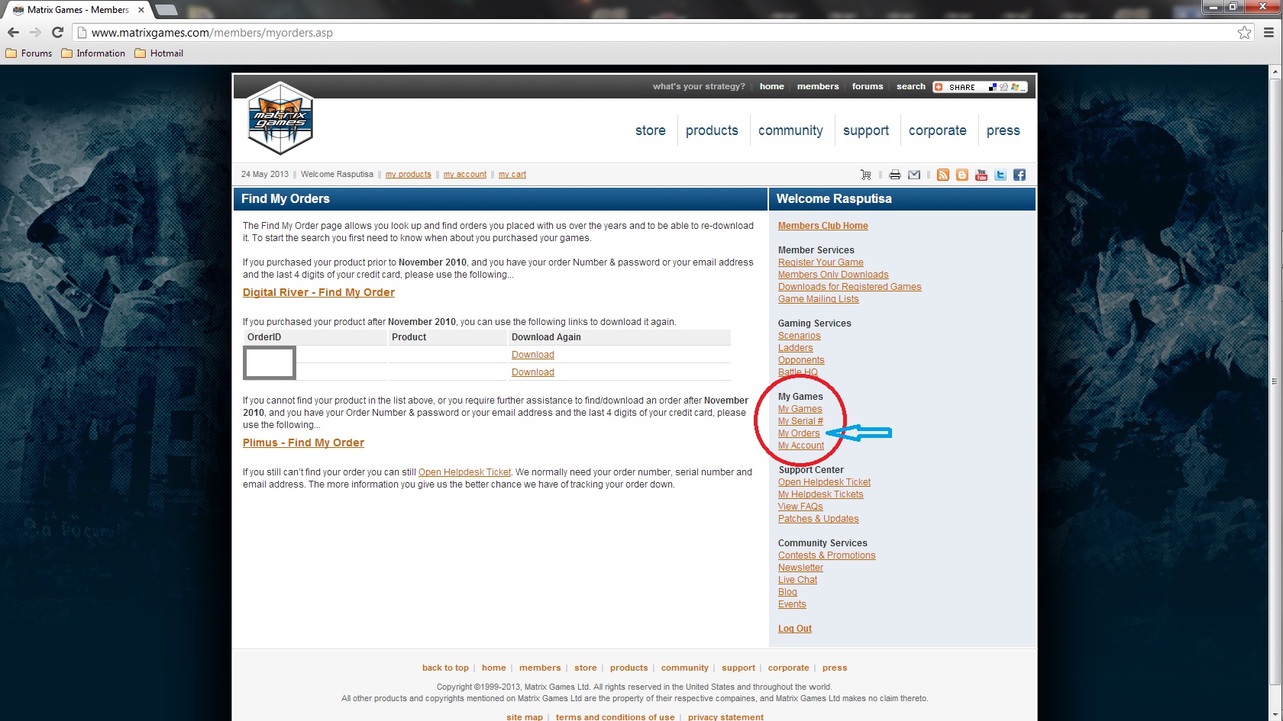Viewport: 1283px width, 721px height.
Task: Click forums in top bar
Action: click(x=868, y=86)
